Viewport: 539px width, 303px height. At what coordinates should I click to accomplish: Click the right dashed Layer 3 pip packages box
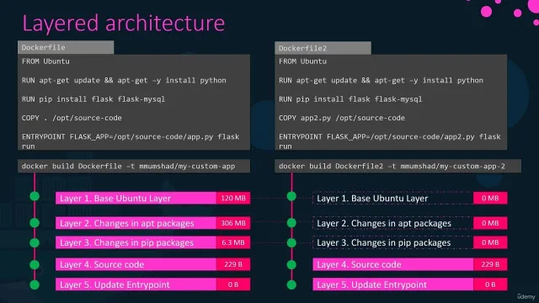pos(393,242)
